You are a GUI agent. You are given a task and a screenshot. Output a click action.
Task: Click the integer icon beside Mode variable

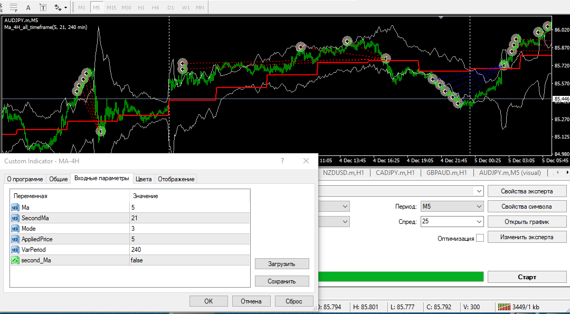(x=15, y=229)
